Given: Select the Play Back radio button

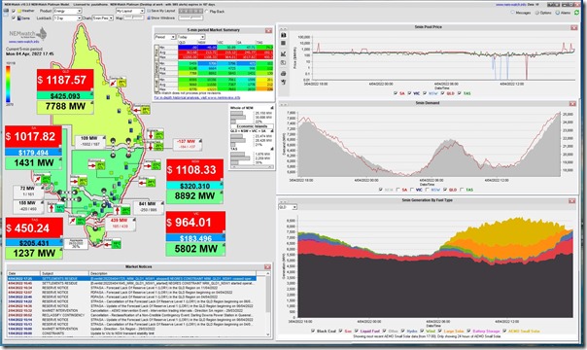Looking at the screenshot, I should (x=207, y=12).
